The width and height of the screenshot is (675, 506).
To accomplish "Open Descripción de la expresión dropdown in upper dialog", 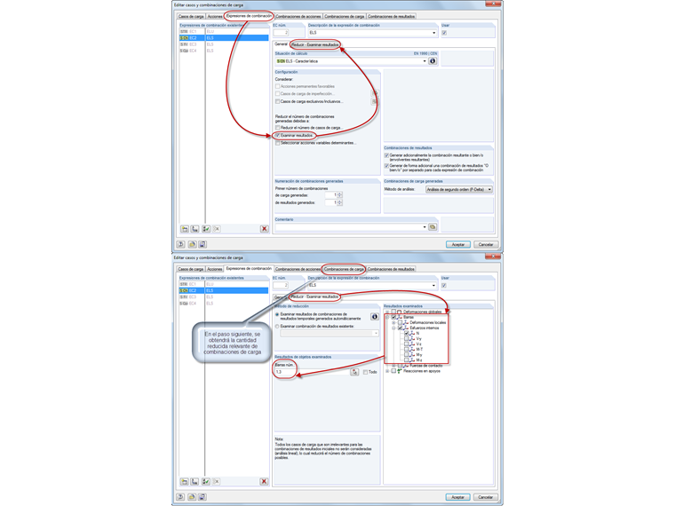I will click(x=433, y=33).
